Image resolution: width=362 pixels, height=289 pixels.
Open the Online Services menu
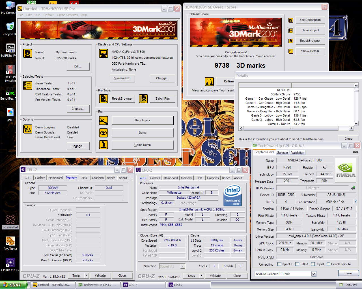coord(67,15)
